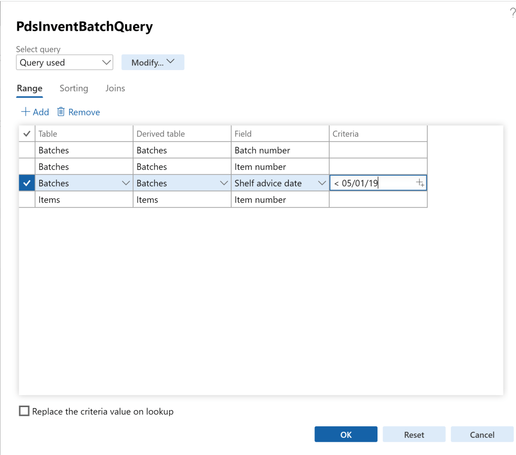516x455 pixels.
Task: Uncheck the selected Shelf advice date row
Action: pyautogui.click(x=27, y=183)
